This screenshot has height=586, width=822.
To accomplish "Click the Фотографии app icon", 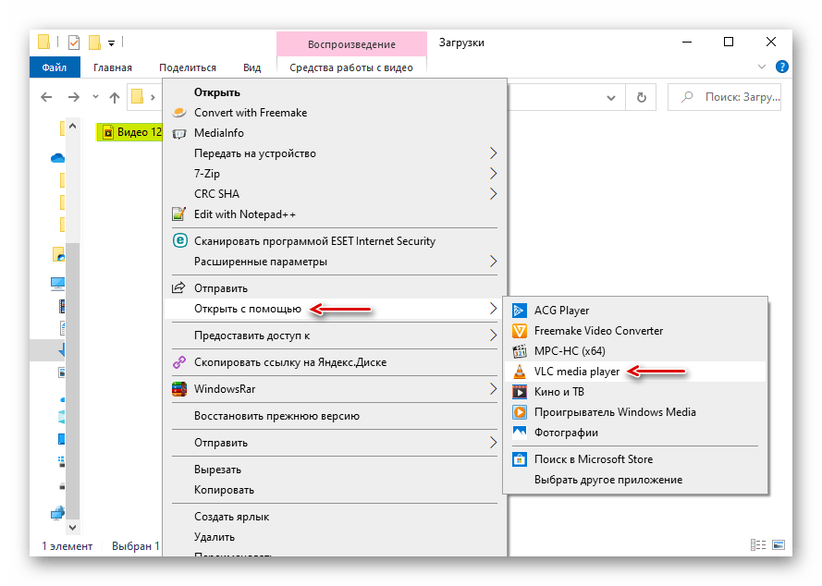I will [519, 433].
